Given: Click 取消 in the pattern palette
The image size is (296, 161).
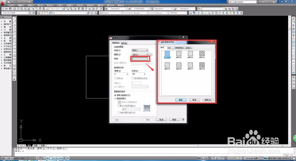Looking at the screenshot, I should 194,100.
